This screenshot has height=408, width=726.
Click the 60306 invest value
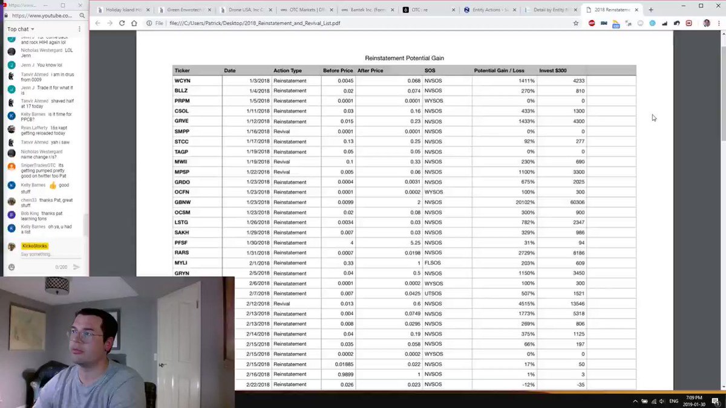(577, 202)
